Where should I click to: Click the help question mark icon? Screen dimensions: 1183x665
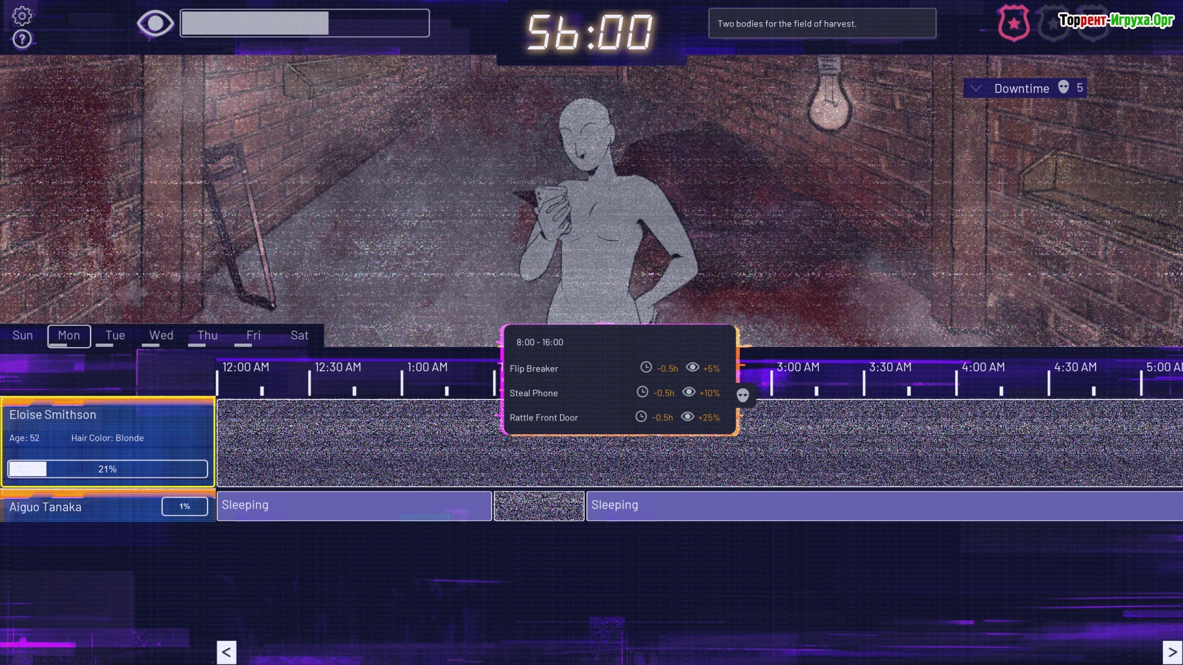coord(22,39)
